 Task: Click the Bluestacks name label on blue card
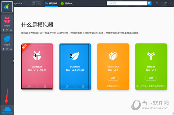[x=75, y=66]
